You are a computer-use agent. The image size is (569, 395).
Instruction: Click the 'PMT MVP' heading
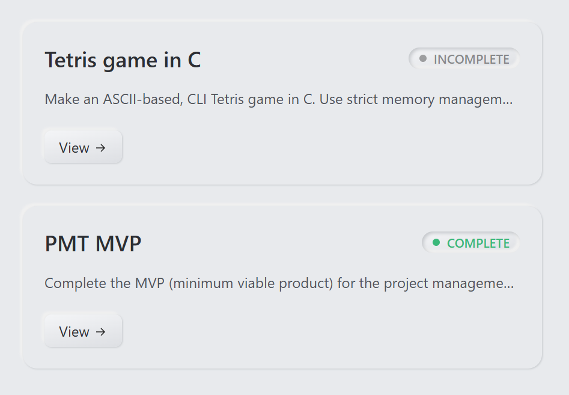(x=93, y=244)
